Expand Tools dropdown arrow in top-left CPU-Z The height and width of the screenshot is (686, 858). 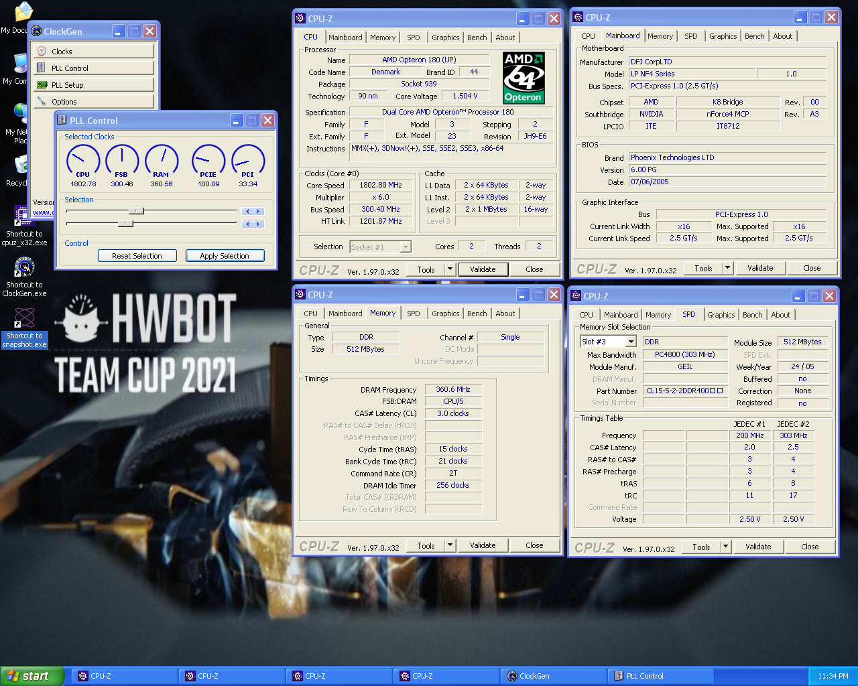click(x=450, y=269)
